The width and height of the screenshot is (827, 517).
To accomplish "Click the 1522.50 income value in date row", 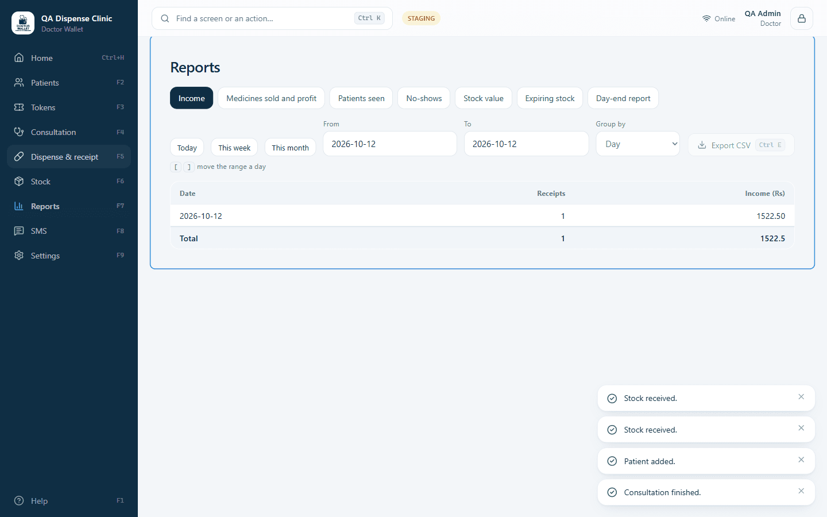I will (x=771, y=216).
